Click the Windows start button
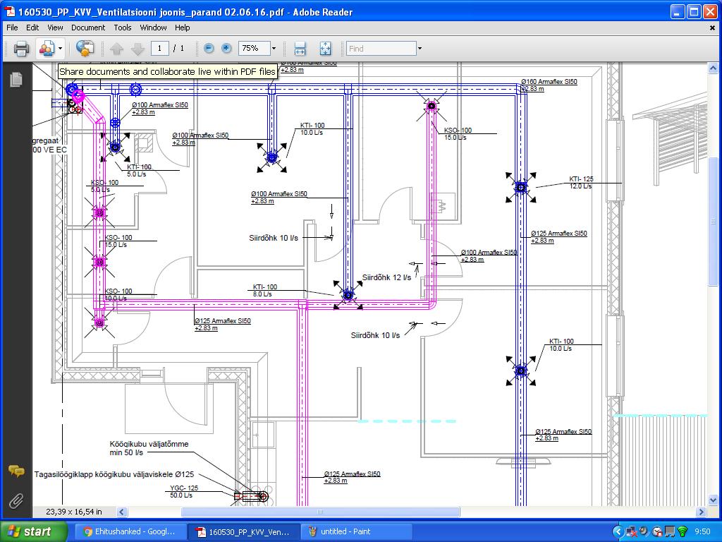The height and width of the screenshot is (542, 722). coord(33,531)
